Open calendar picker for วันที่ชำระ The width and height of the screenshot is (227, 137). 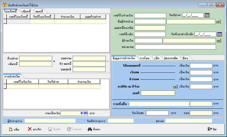(x=207, y=15)
